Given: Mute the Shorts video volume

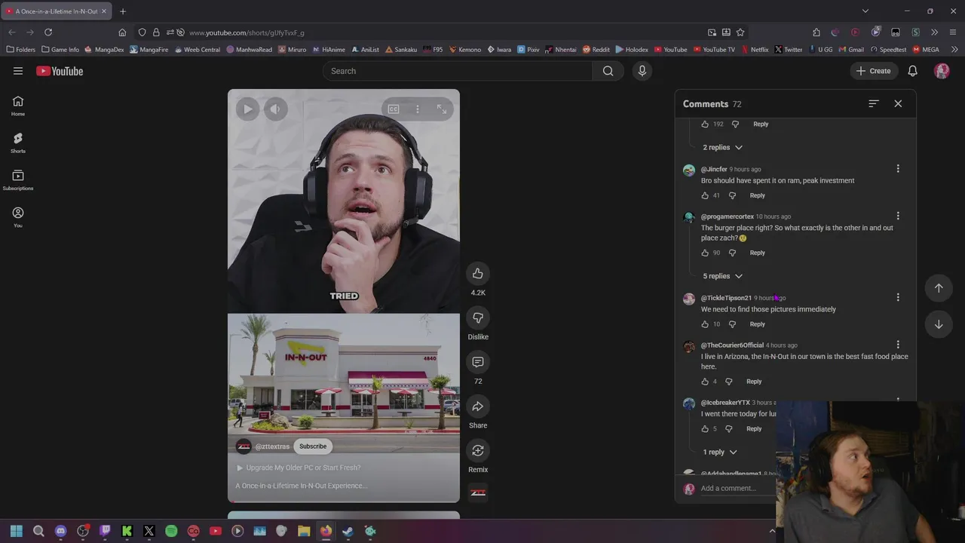Looking at the screenshot, I should point(275,109).
